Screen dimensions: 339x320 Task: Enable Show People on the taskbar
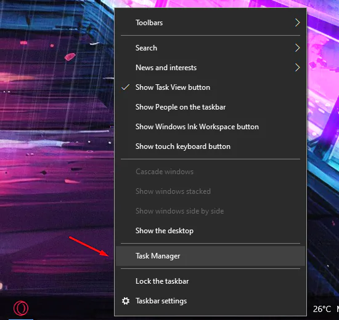click(x=210, y=107)
